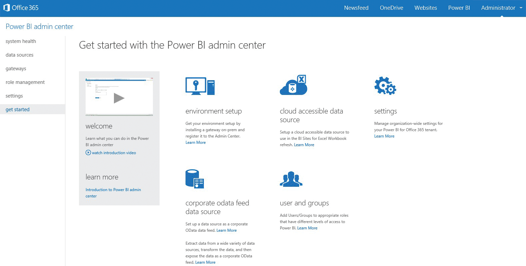Click the settings card heading
The image size is (526, 266).
(x=385, y=111)
